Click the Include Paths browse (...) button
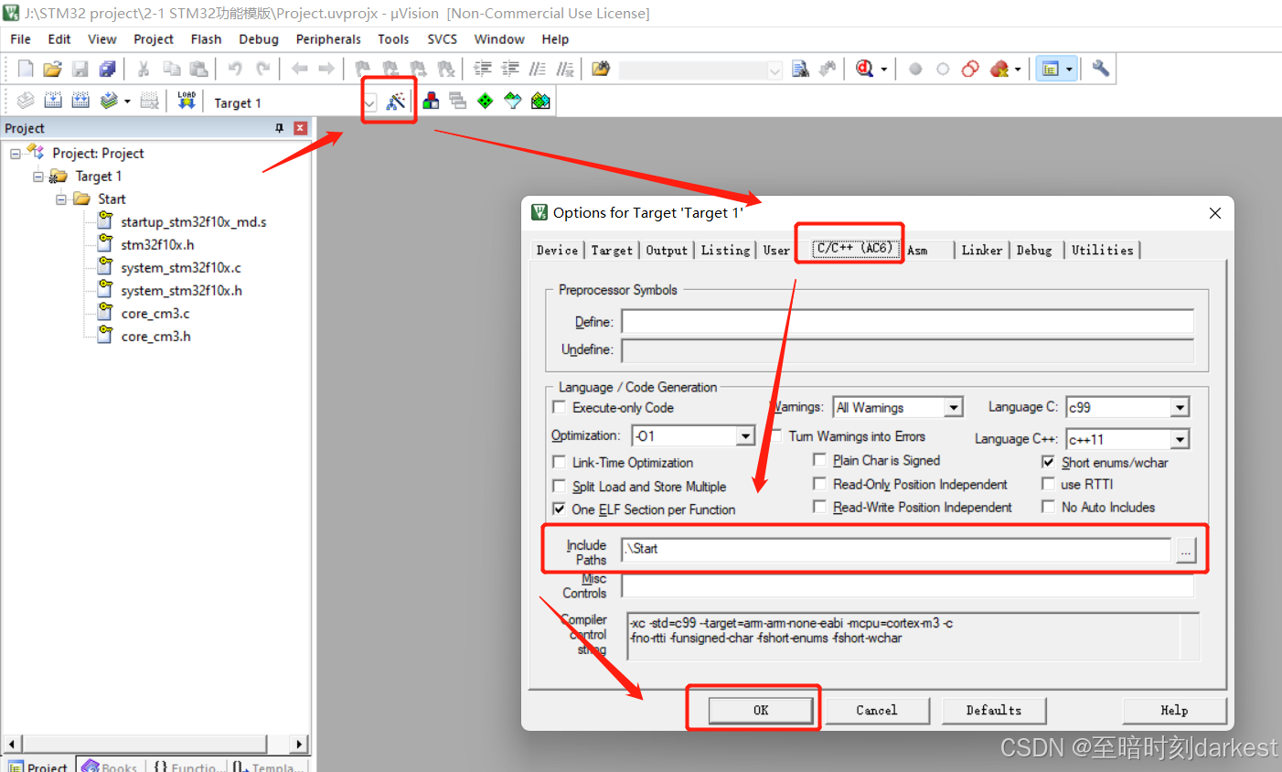Screen dimensions: 1282x772 [1185, 550]
